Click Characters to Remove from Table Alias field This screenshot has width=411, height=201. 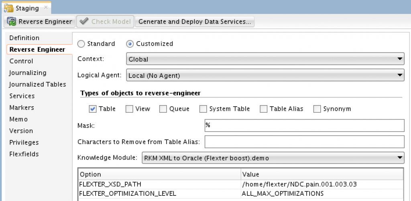click(x=305, y=142)
